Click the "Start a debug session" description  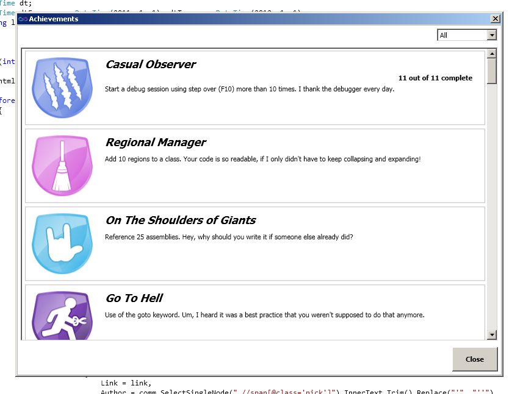point(250,89)
